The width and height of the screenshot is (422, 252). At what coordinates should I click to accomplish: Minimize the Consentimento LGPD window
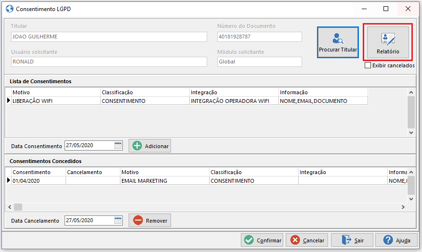[364, 9]
